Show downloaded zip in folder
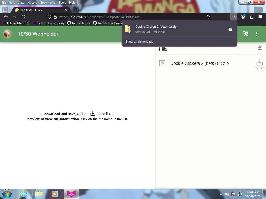The width and height of the screenshot is (266, 199). [230, 29]
